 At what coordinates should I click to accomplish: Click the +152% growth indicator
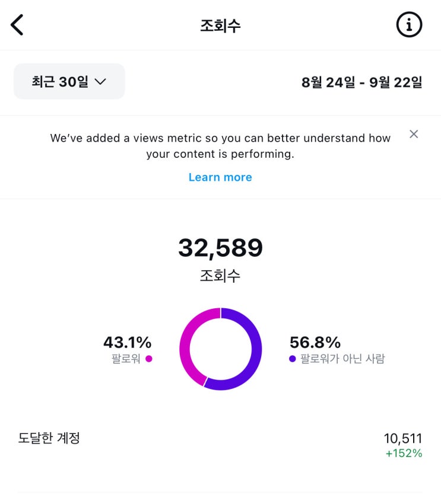point(404,454)
